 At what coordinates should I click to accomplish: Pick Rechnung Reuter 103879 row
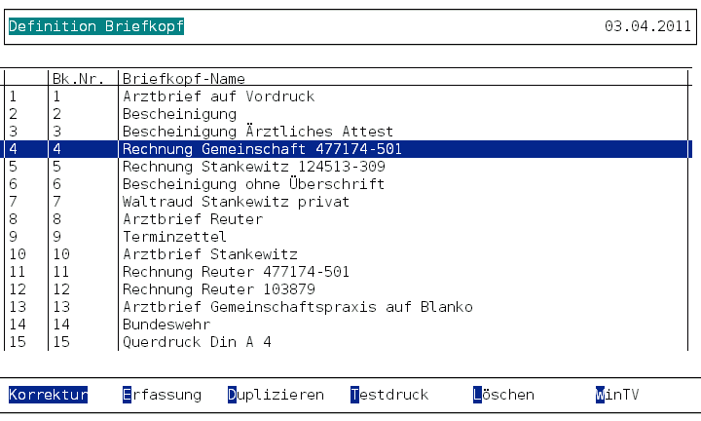pyautogui.click(x=348, y=289)
